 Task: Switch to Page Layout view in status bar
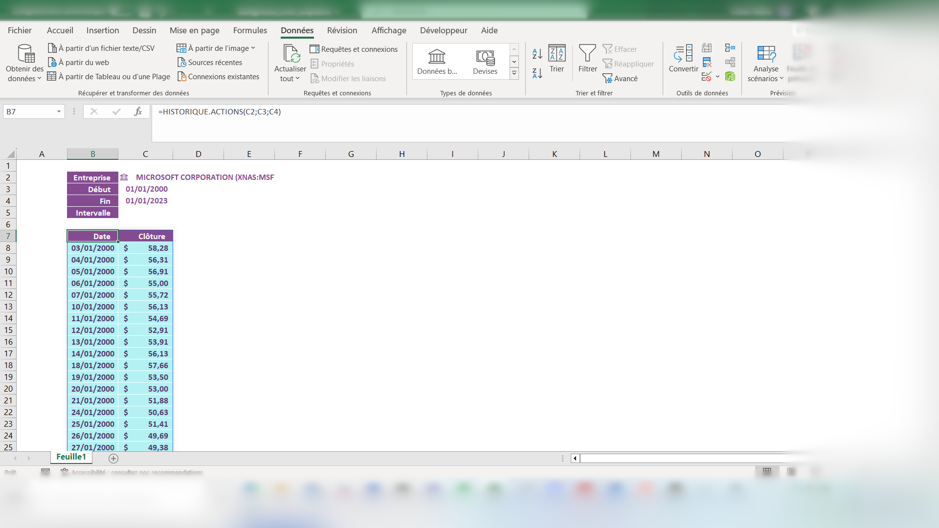791,471
